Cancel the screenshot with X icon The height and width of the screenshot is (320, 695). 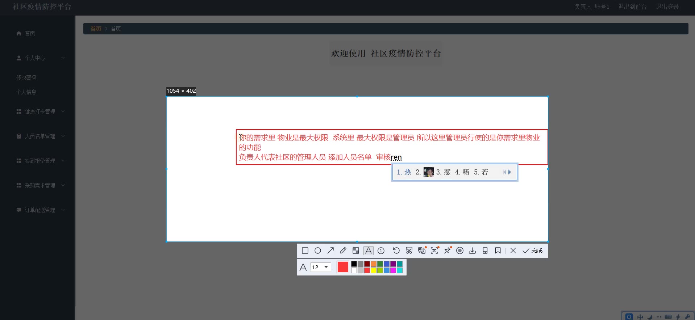click(x=513, y=250)
